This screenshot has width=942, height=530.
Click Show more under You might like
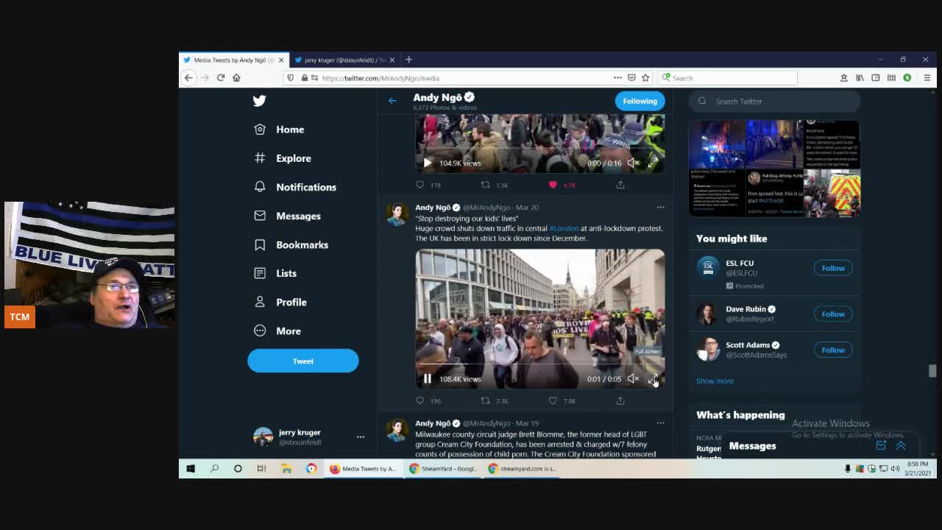click(715, 381)
